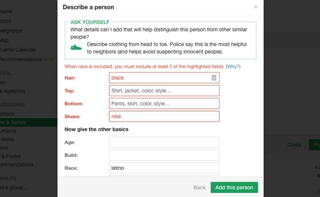Open the Map sidebar item
Viewport: 320px width, 197px height.
coord(4,40)
